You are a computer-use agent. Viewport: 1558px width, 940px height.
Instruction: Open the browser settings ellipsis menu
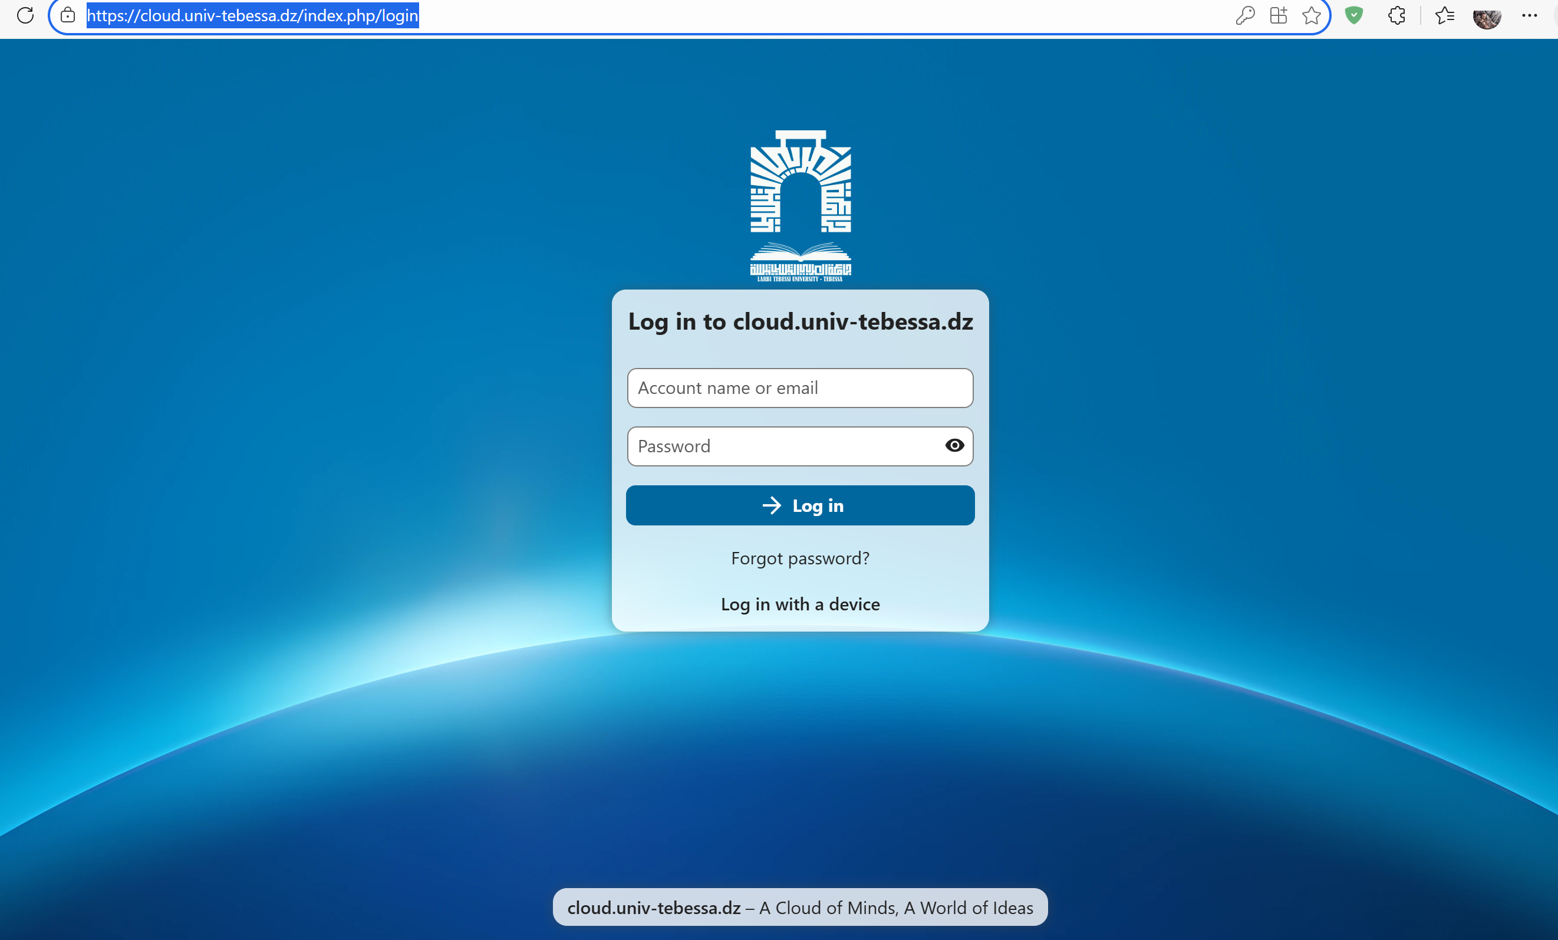[x=1531, y=16]
